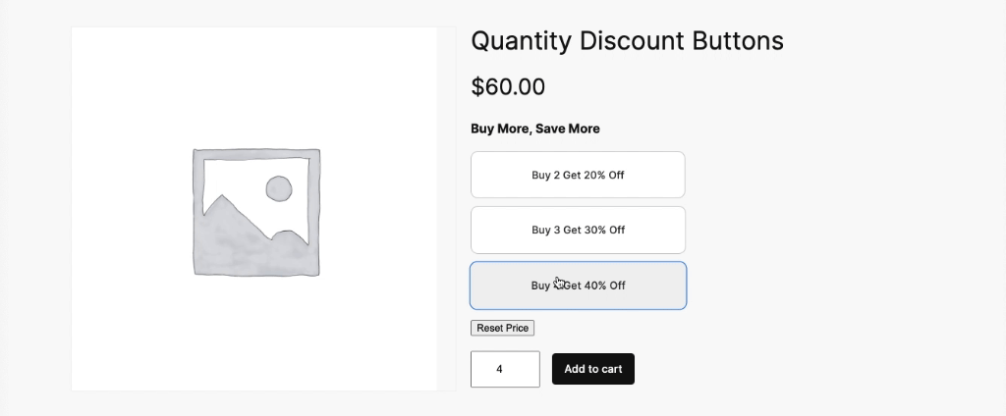Apply the 30% off quantity discount
This screenshot has height=416, width=1006.
[x=578, y=230]
